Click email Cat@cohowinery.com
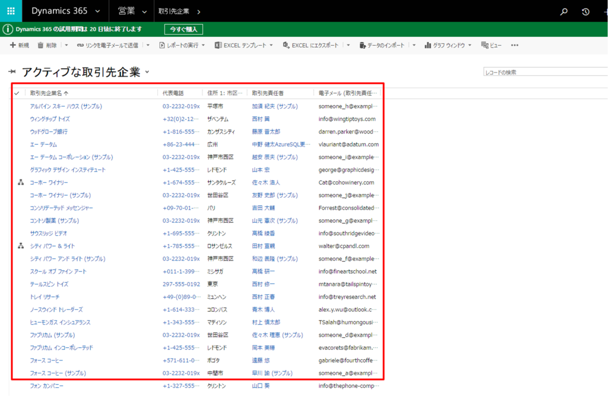The image size is (608, 396). (x=346, y=182)
